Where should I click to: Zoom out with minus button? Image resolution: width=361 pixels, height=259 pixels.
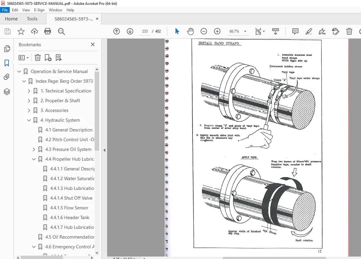204,31
